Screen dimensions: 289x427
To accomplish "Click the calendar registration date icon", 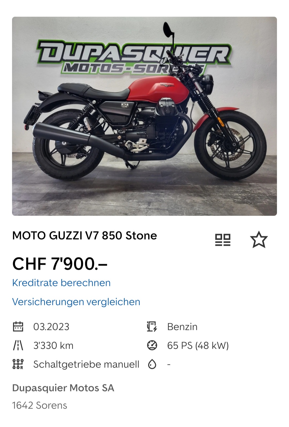I will (x=18, y=327).
